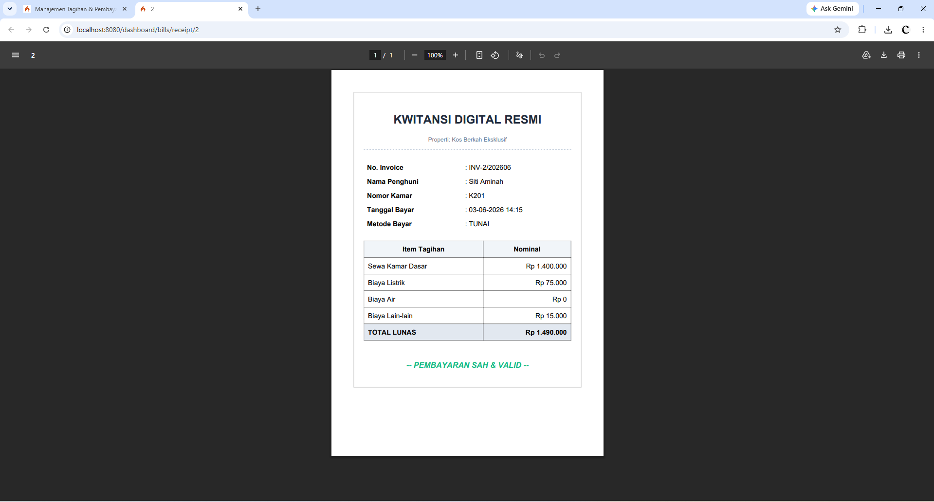The height and width of the screenshot is (502, 934).
Task: Print the PDF receipt
Action: (901, 55)
